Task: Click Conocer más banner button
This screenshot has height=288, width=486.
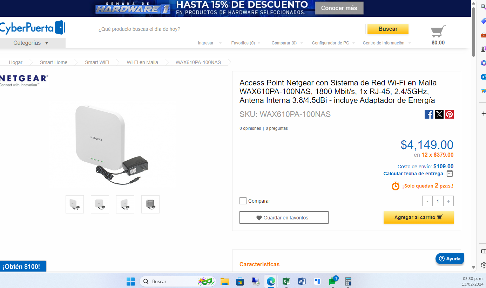Action: click(x=339, y=8)
